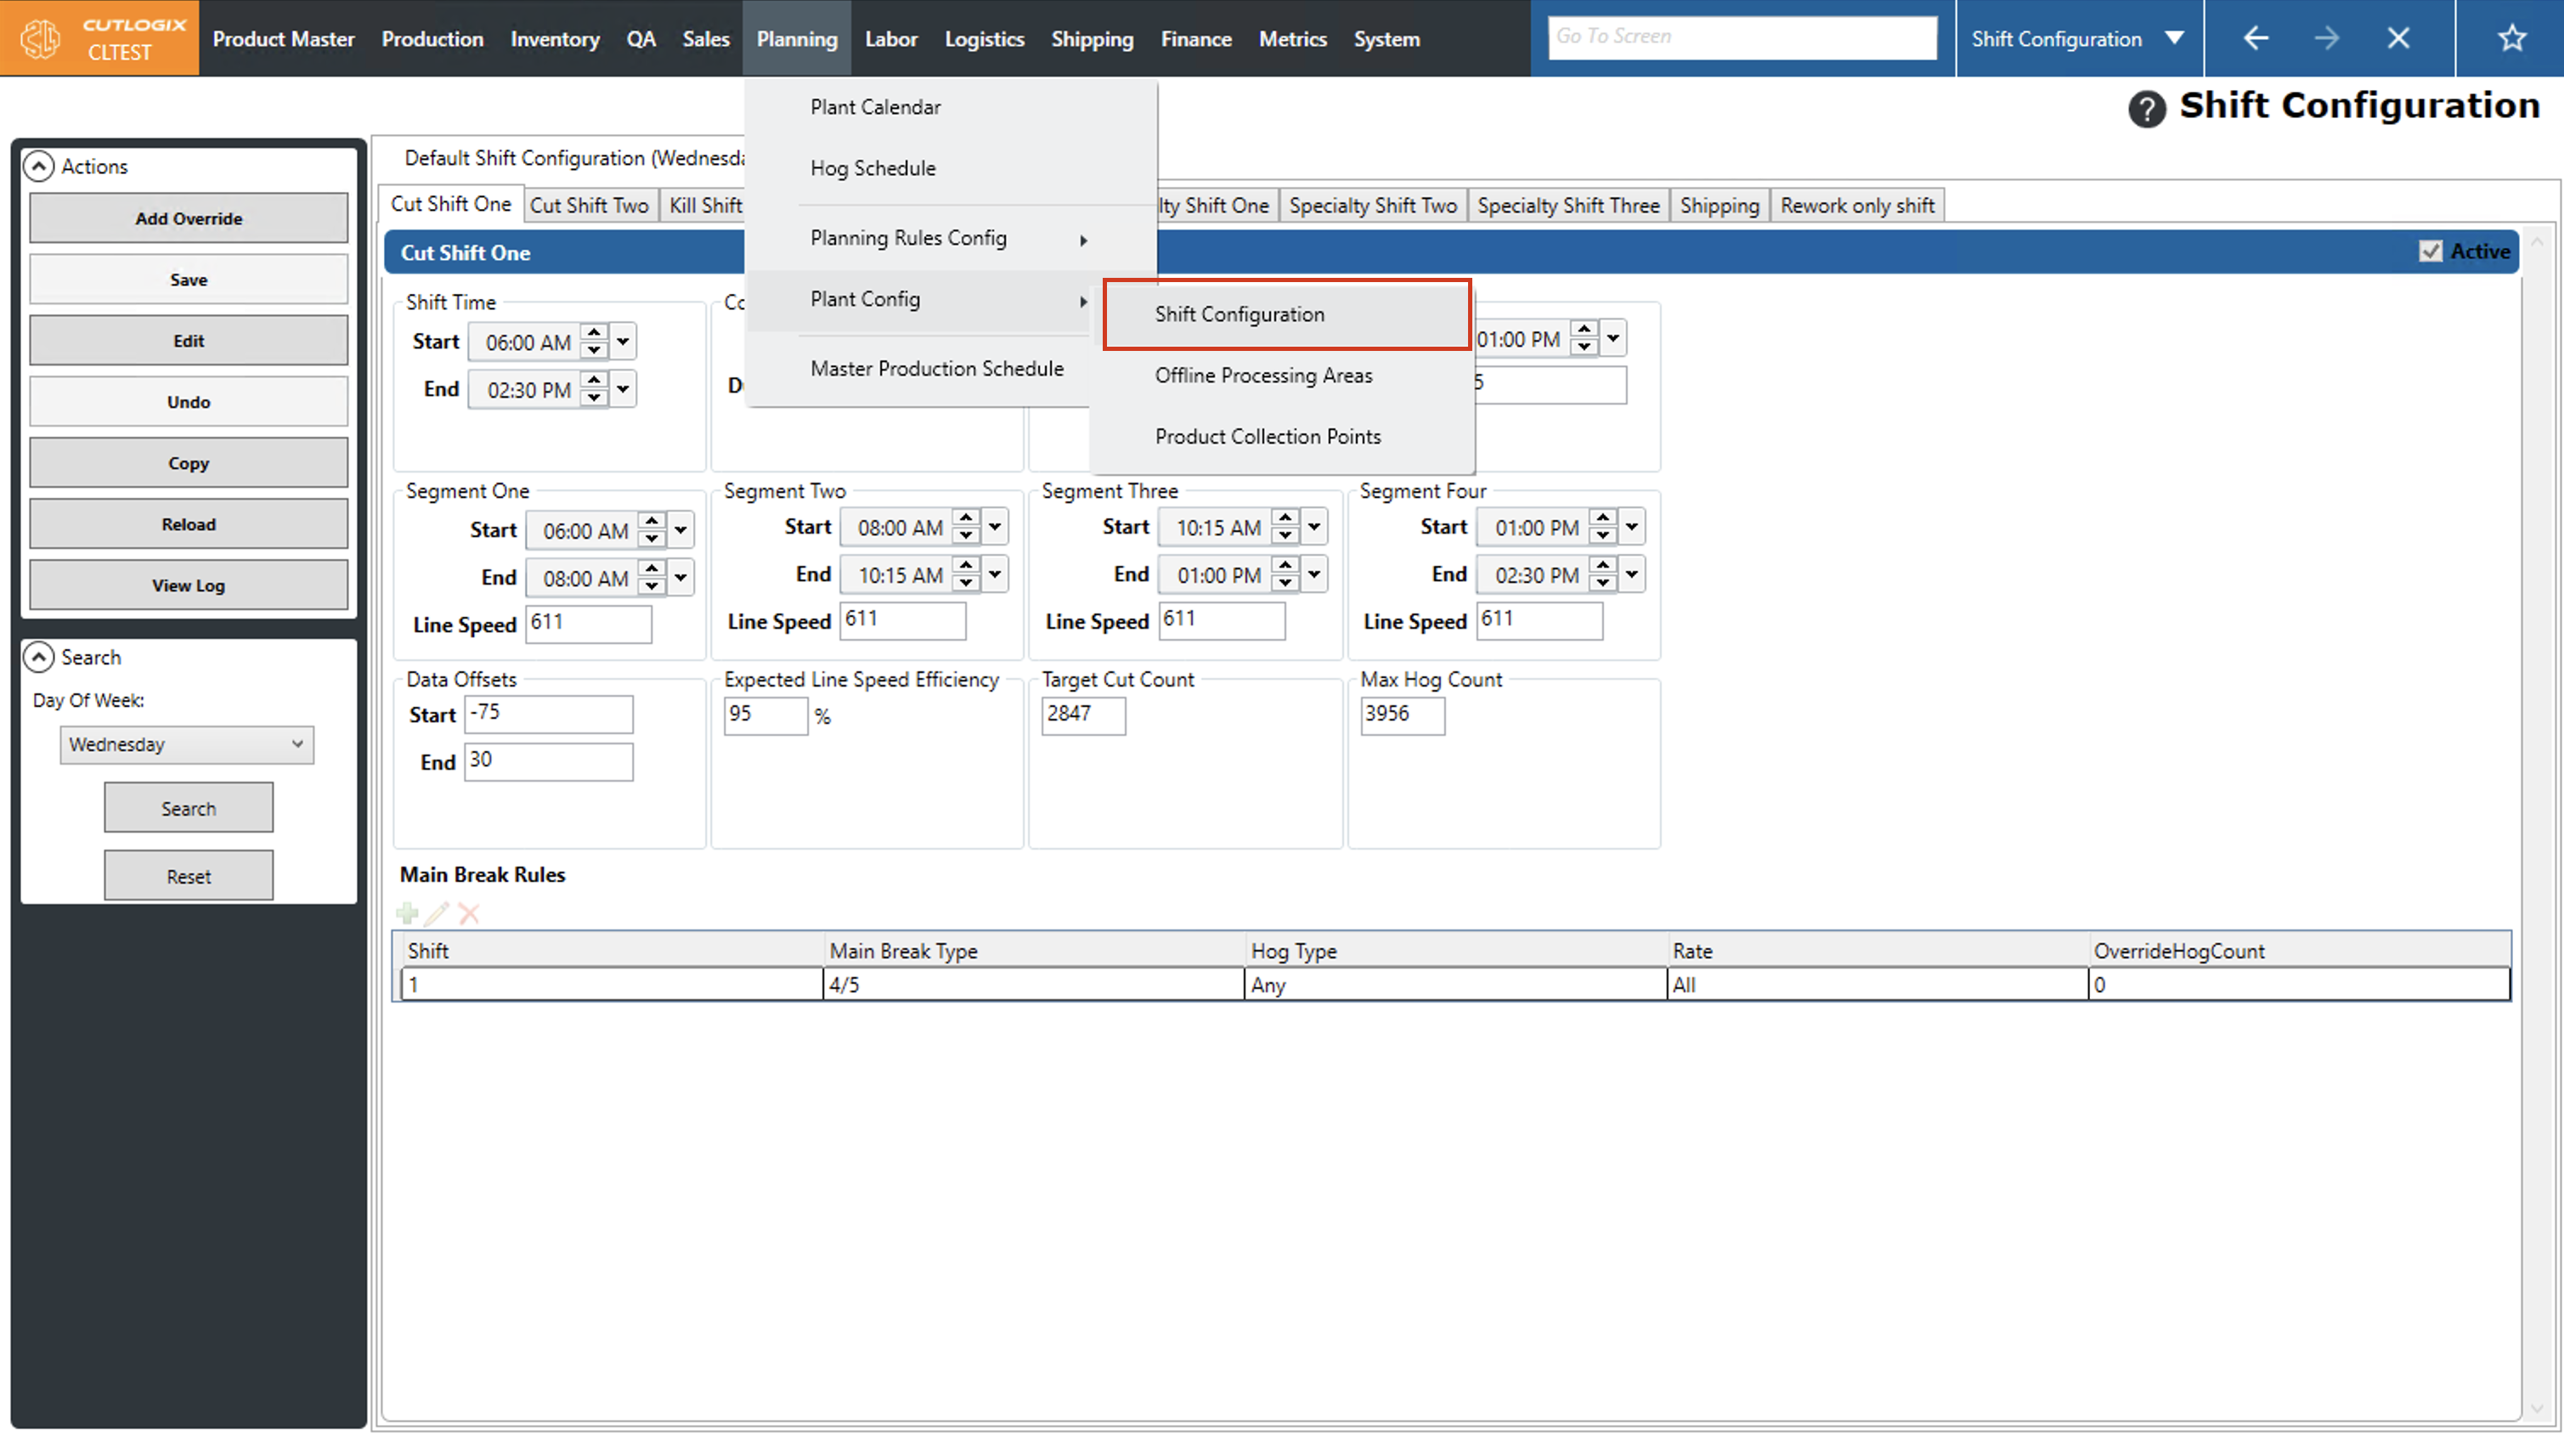Open Shift Configuration screen dropdown arrow
The height and width of the screenshot is (1436, 2564).
pyautogui.click(x=2174, y=39)
